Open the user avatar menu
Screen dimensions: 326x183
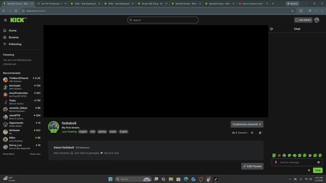pos(317,20)
